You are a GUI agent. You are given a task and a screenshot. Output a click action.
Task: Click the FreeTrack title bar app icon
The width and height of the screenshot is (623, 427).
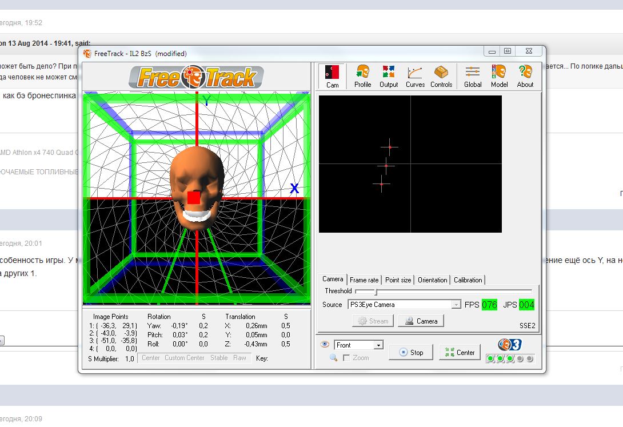coord(87,54)
